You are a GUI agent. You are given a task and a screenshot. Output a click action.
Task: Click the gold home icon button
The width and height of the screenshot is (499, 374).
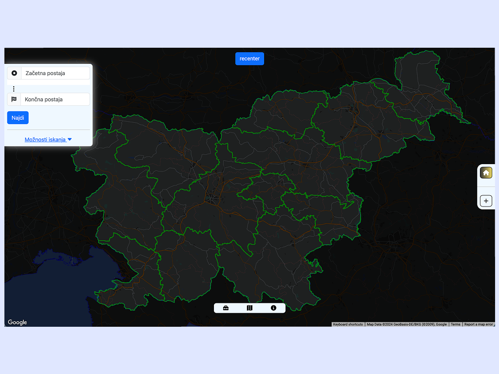[x=486, y=173]
